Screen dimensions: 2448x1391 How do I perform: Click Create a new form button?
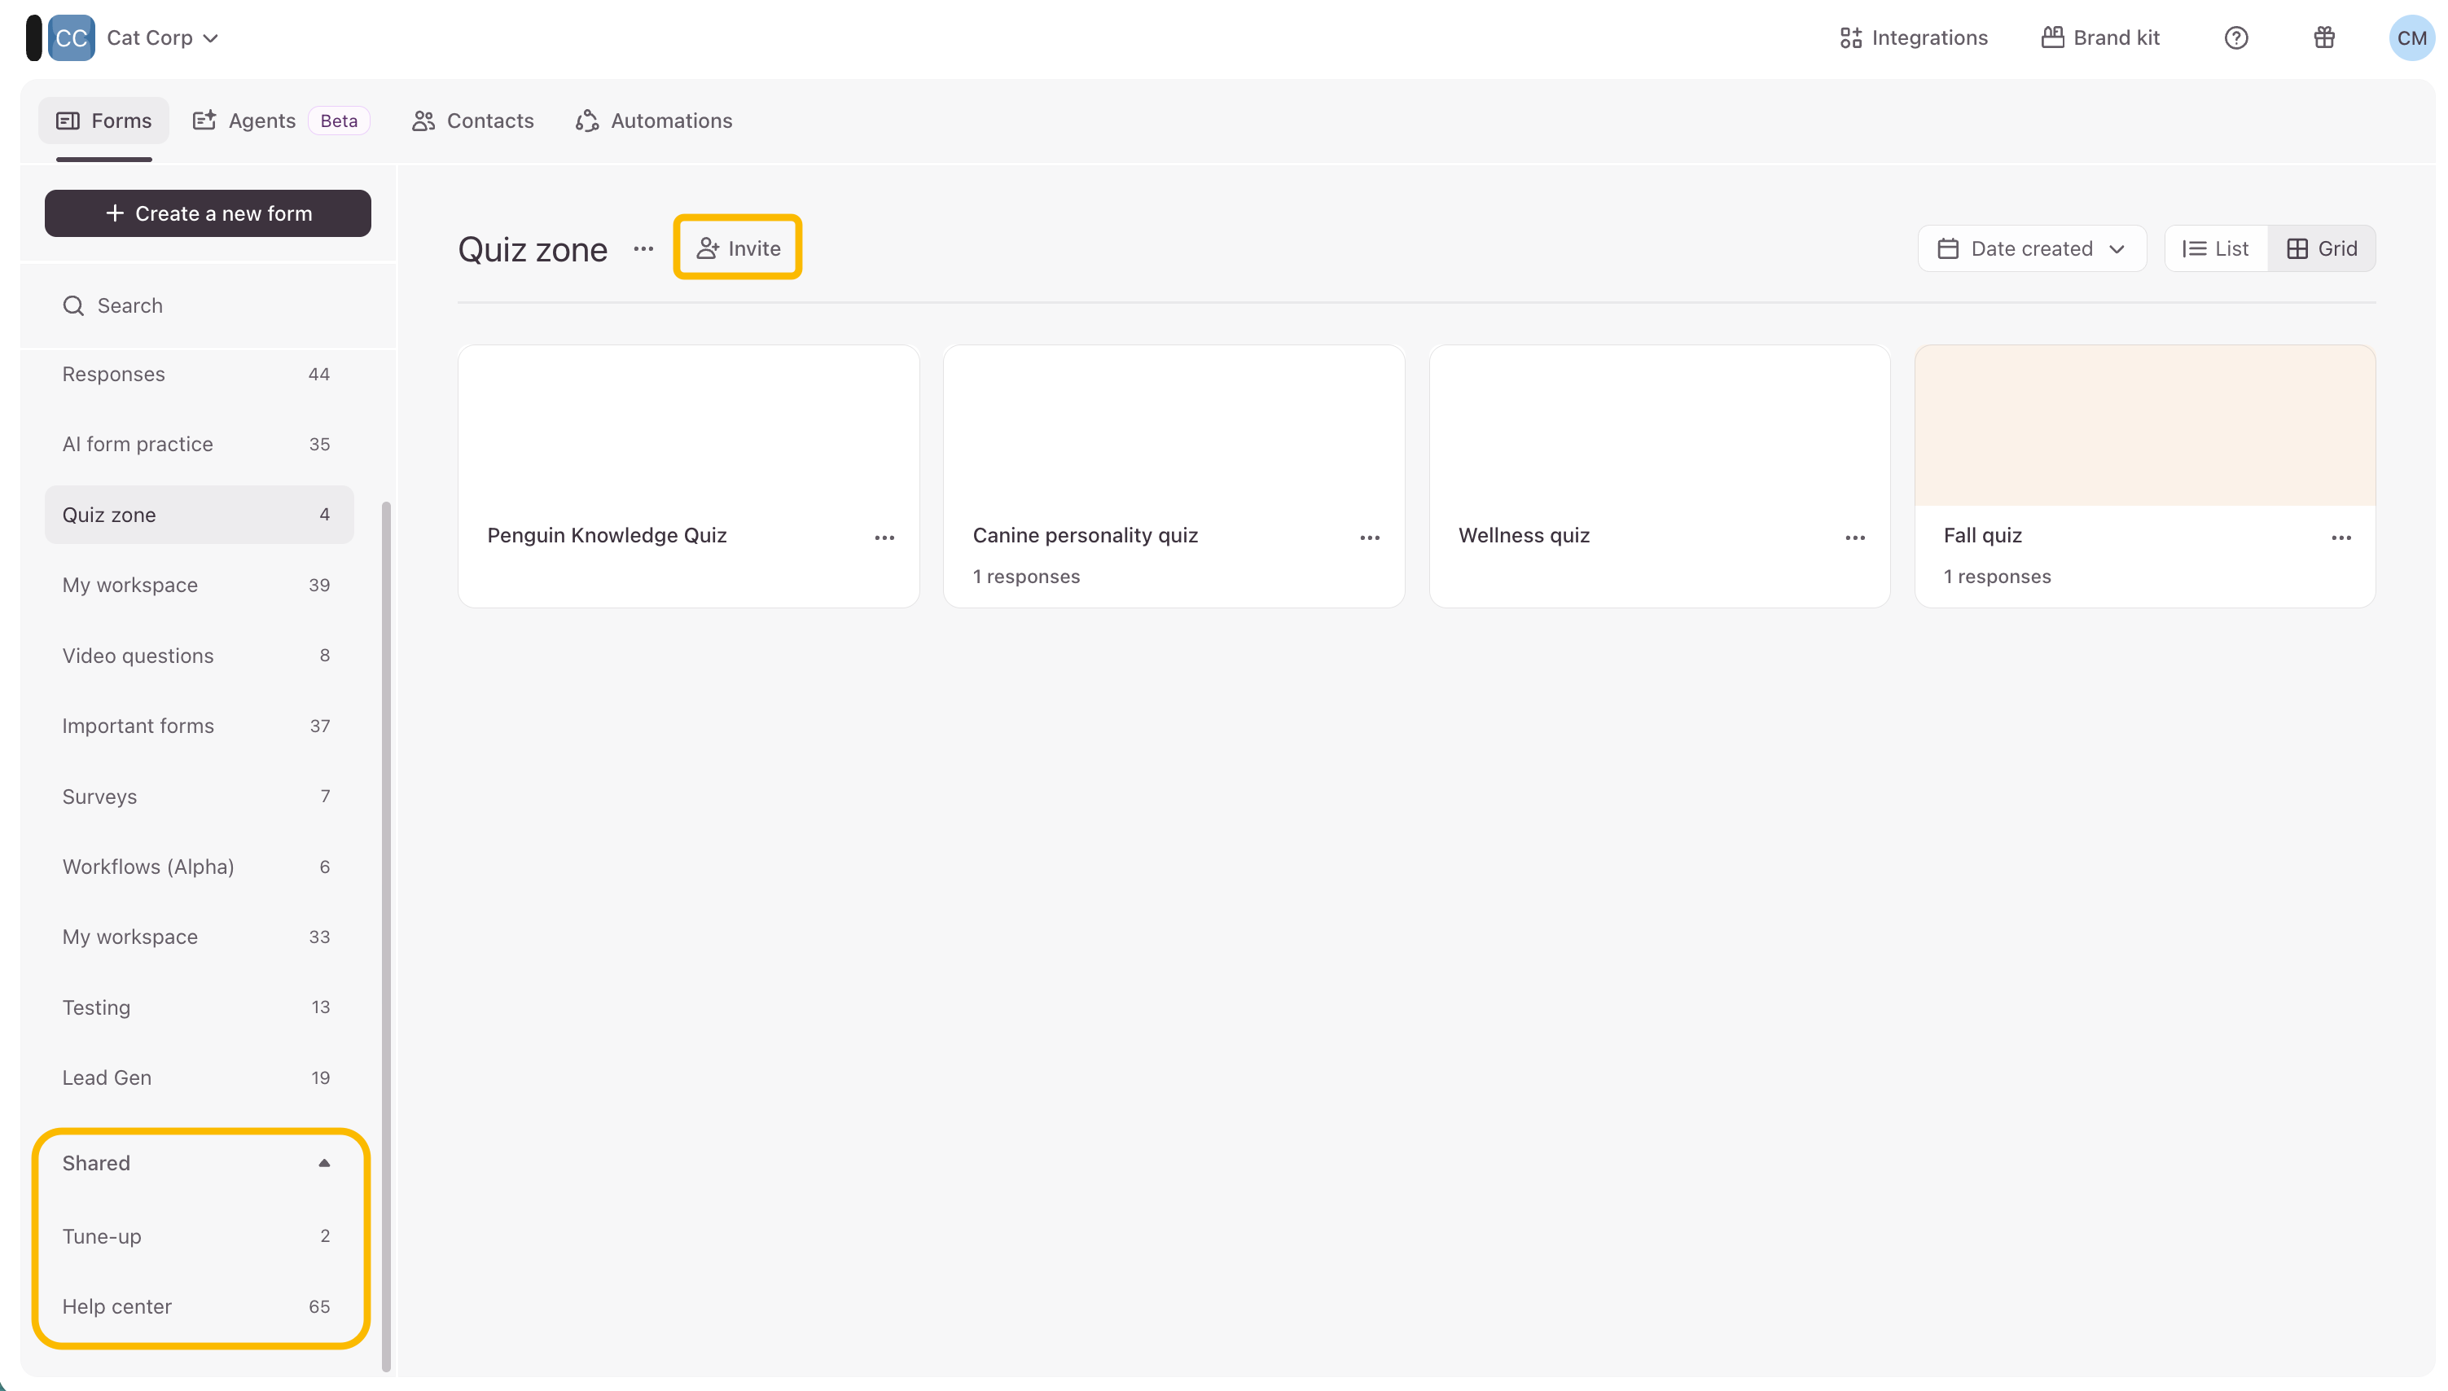[208, 213]
